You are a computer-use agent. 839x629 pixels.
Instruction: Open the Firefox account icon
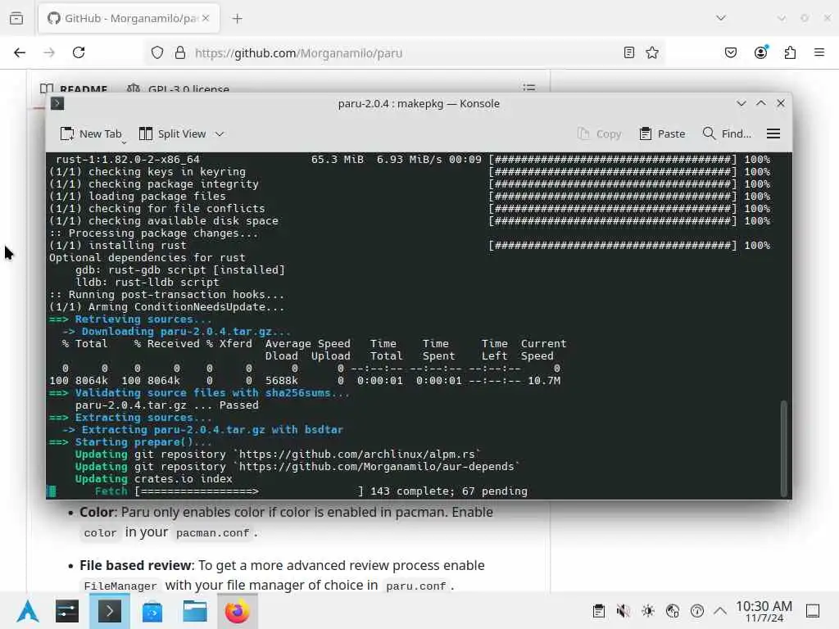point(761,52)
